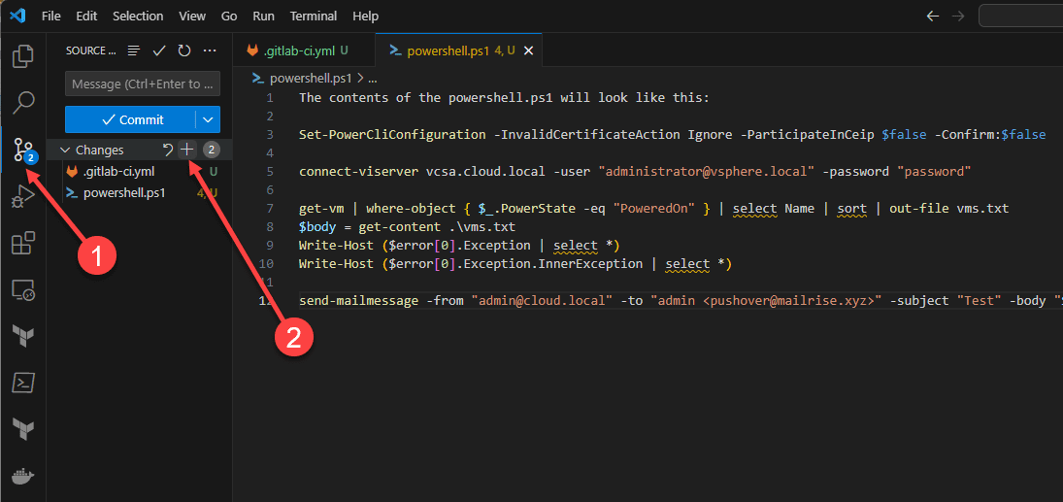
Task: Open the Commit button dropdown arrow
Action: [x=208, y=119]
